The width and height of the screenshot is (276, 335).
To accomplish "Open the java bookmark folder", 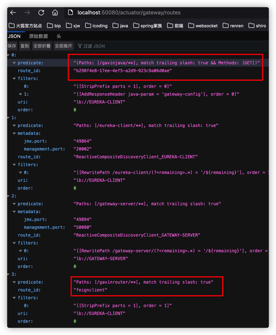I will click(x=121, y=25).
